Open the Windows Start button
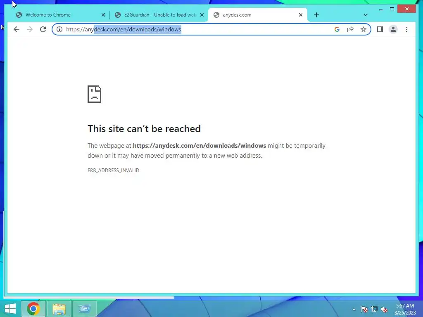 pyautogui.click(x=10, y=309)
